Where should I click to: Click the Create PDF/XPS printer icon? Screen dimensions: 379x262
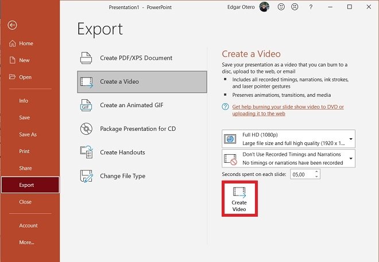(86, 58)
